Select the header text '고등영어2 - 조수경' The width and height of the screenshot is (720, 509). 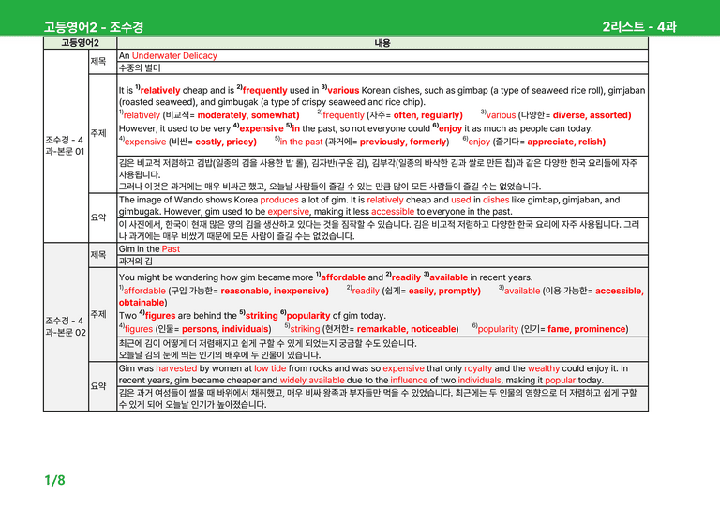click(94, 27)
